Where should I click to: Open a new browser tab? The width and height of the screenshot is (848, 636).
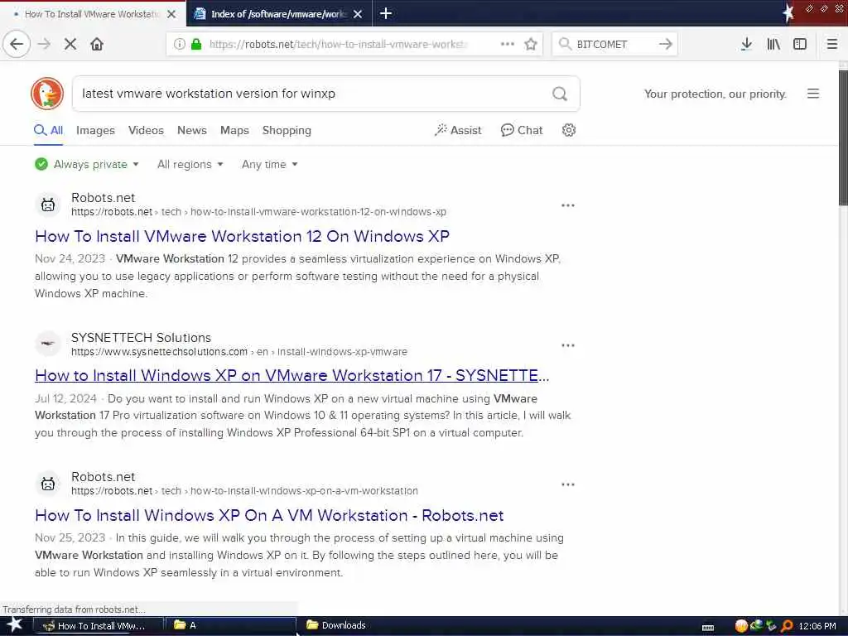386,13
